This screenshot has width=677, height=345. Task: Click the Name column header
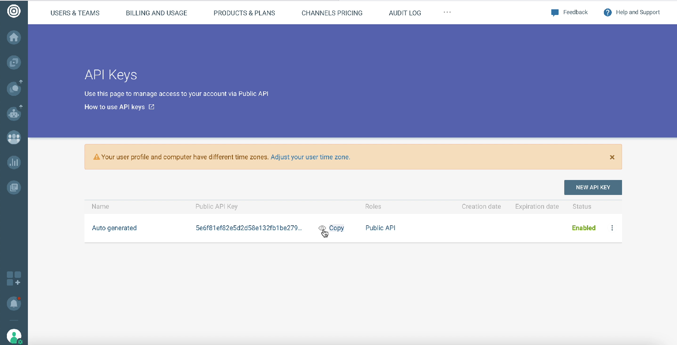tap(100, 207)
